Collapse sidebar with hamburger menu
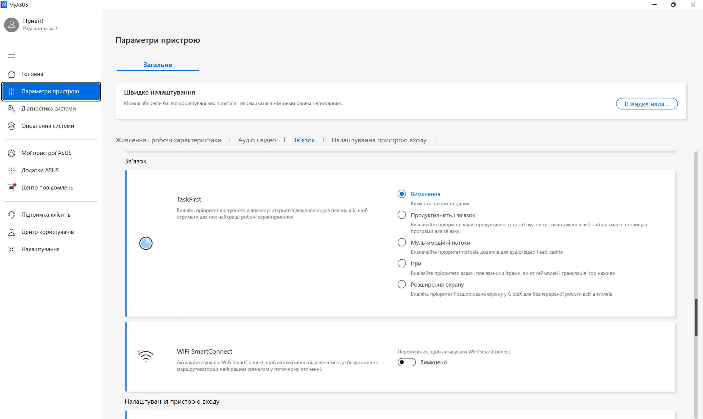 coord(11,56)
